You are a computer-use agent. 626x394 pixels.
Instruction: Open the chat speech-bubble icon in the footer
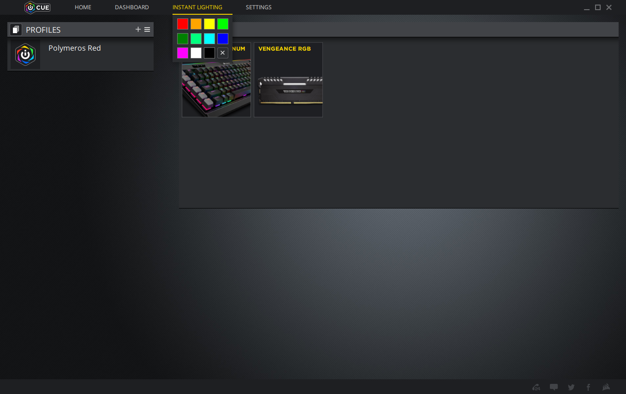click(554, 387)
